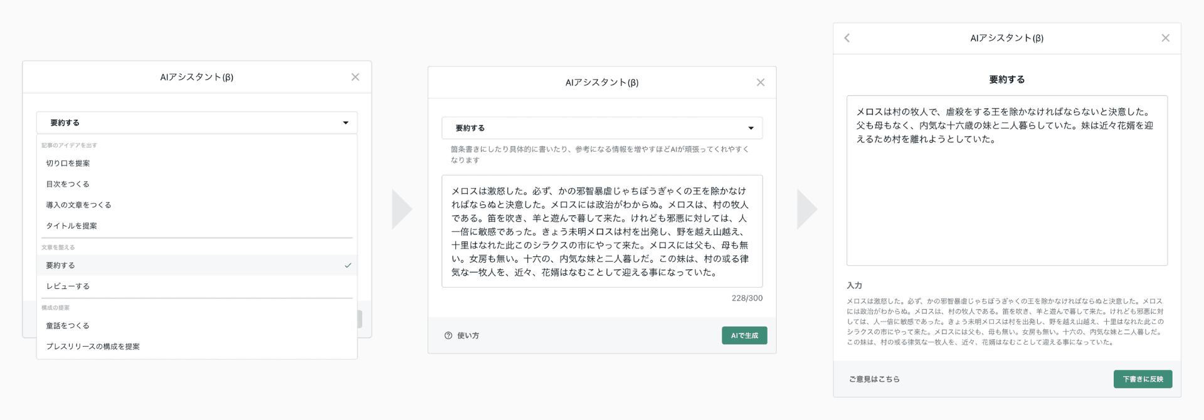This screenshot has width=1204, height=420.
Task: Focus the メロスは激怒した text input area
Action: point(602,231)
